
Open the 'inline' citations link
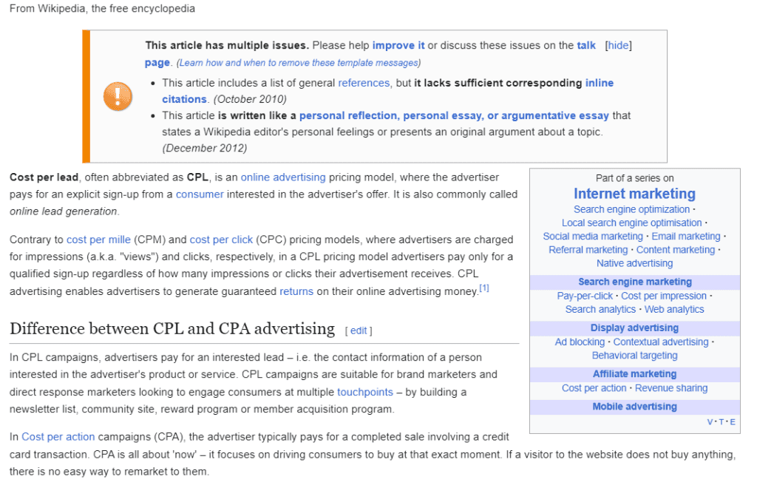[x=599, y=83]
